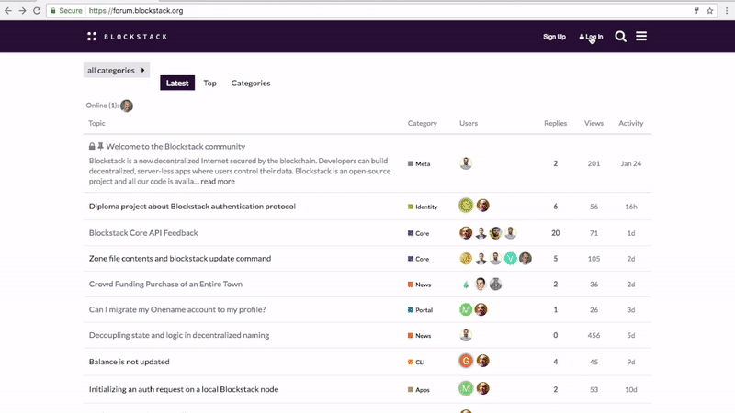Viewport: 735px width, 413px height.
Task: Click News category in Crowd Funding row
Action: point(419,285)
